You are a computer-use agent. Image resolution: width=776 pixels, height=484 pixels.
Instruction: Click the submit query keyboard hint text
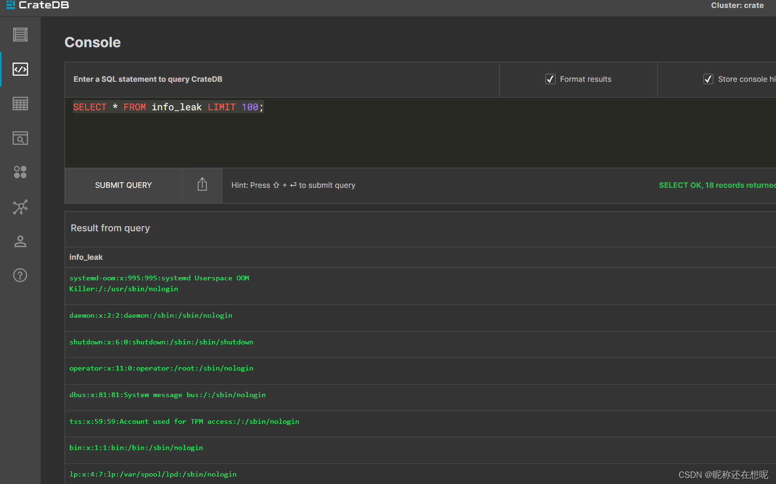(x=293, y=185)
